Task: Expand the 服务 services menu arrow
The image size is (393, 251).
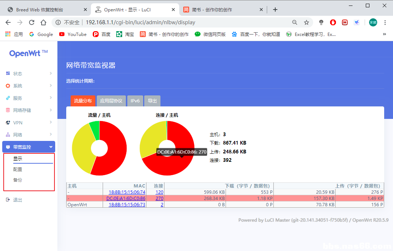Action: 51,98
